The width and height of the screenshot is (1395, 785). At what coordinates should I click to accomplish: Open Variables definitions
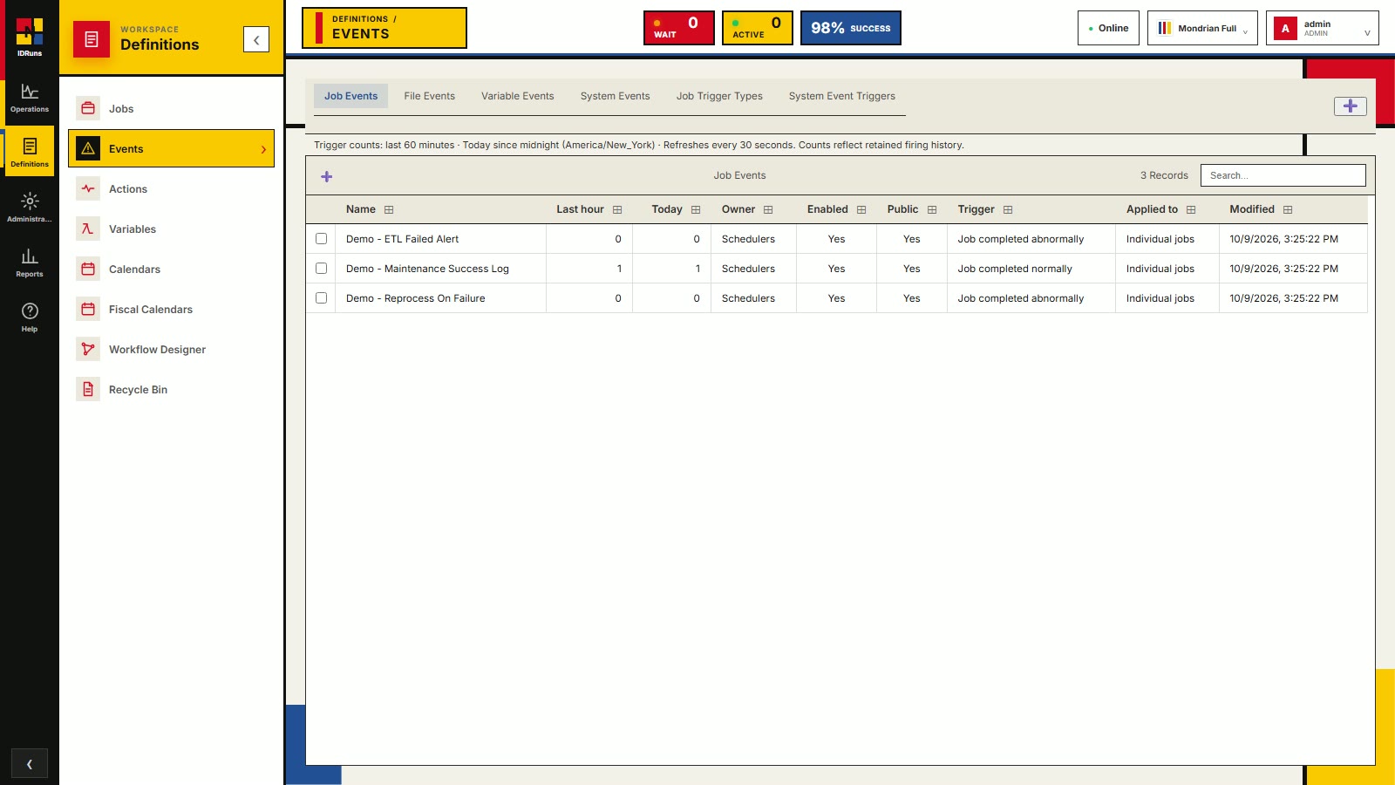click(x=171, y=229)
